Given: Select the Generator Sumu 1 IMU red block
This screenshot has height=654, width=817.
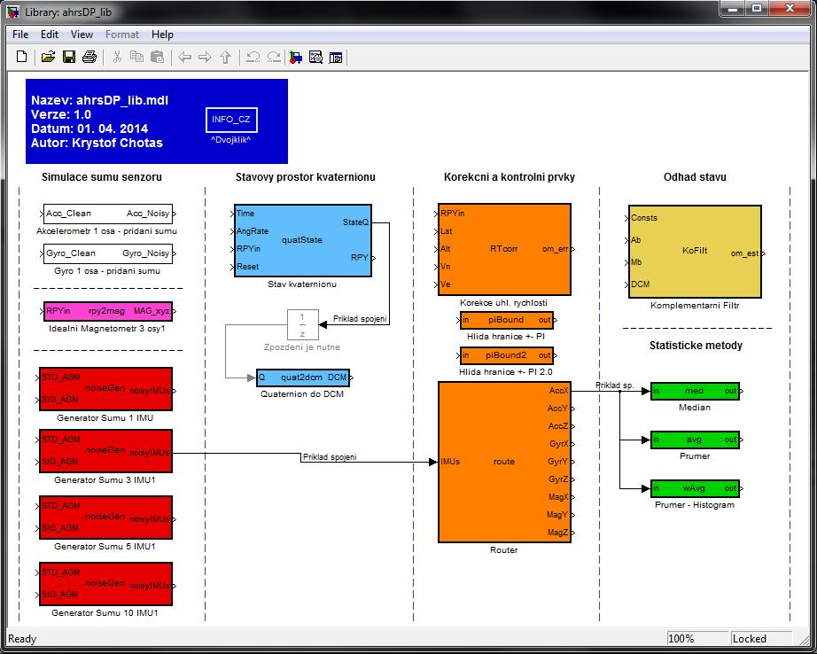Looking at the screenshot, I should click(x=105, y=389).
